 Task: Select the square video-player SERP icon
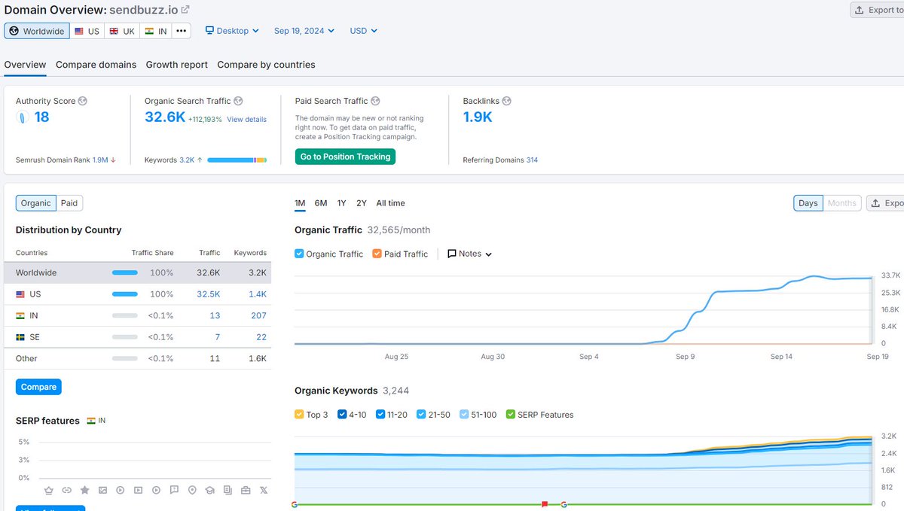coord(139,490)
